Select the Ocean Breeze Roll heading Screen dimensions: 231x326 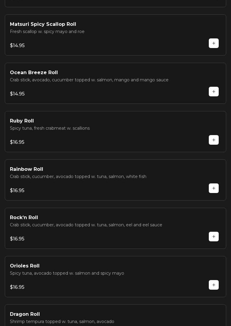34,72
